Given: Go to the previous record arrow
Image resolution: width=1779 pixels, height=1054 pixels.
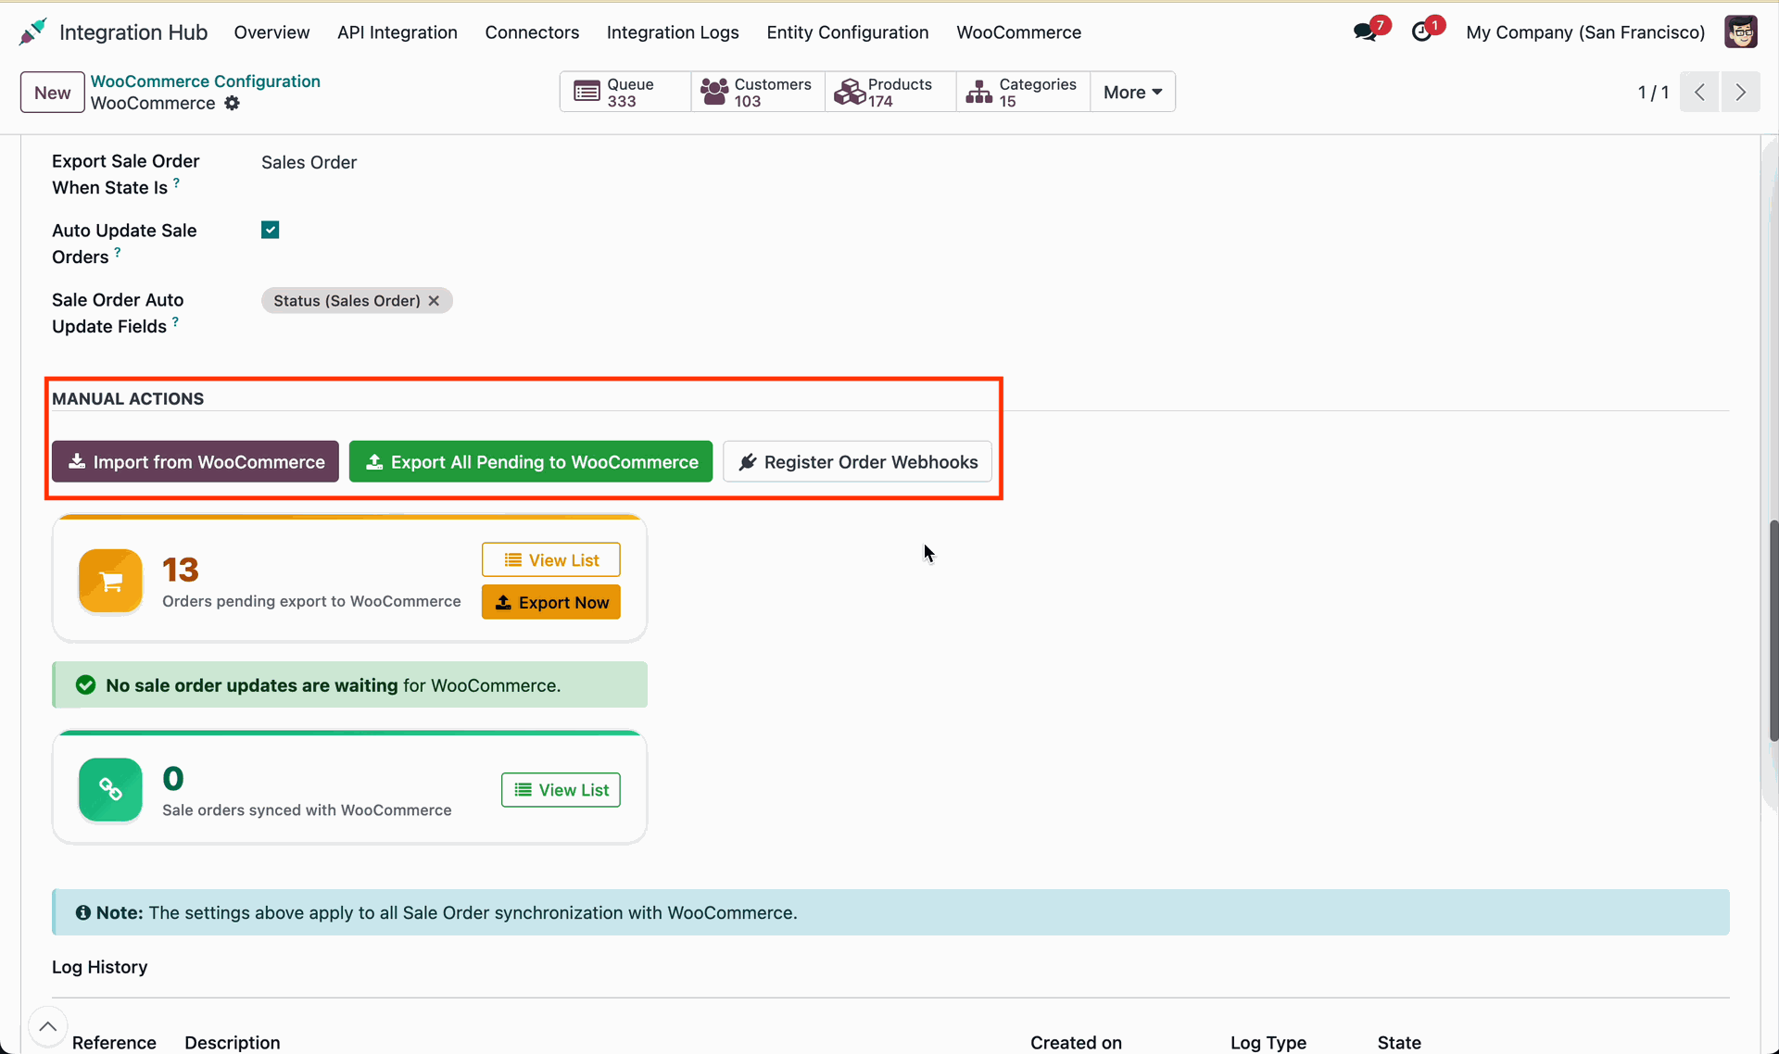Looking at the screenshot, I should coord(1699,92).
